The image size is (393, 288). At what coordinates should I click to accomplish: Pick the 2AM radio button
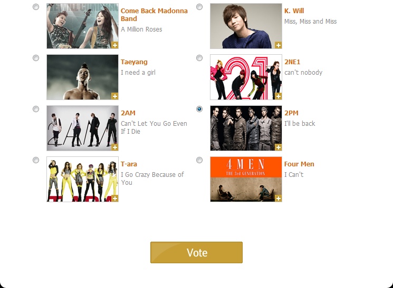click(x=36, y=109)
